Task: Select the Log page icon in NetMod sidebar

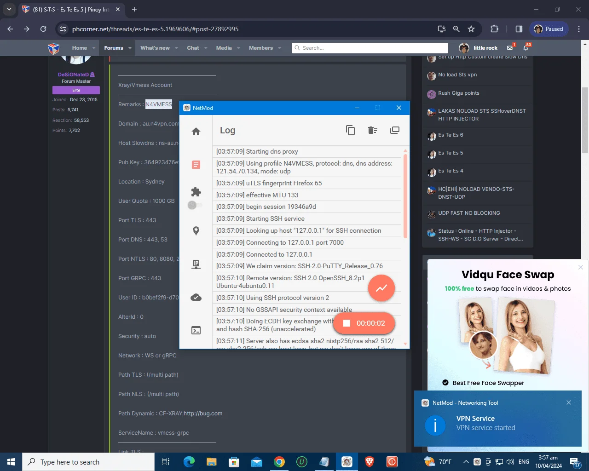Action: pos(196,165)
